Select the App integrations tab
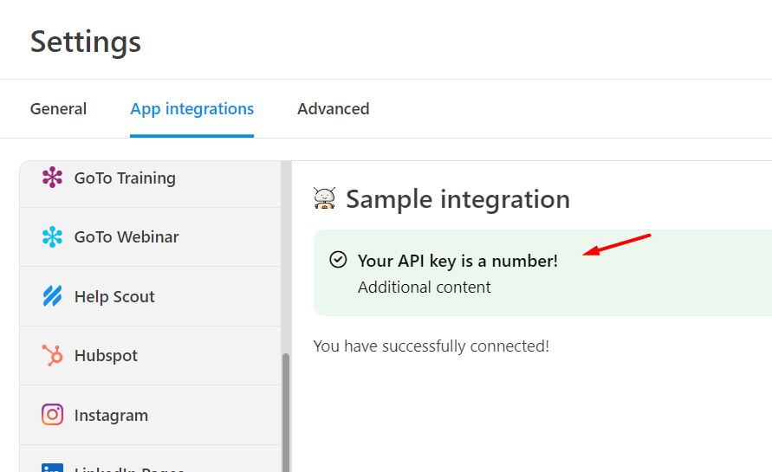 click(191, 109)
